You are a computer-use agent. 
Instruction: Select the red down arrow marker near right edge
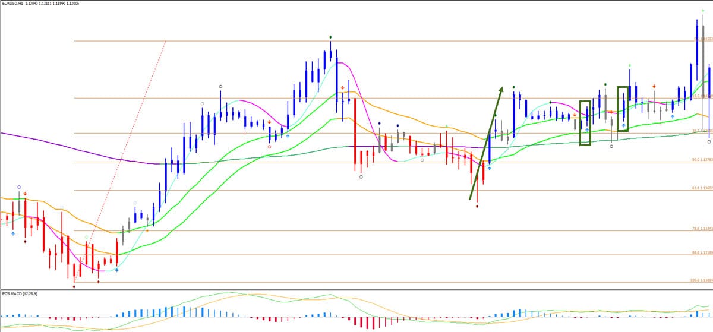point(654,87)
